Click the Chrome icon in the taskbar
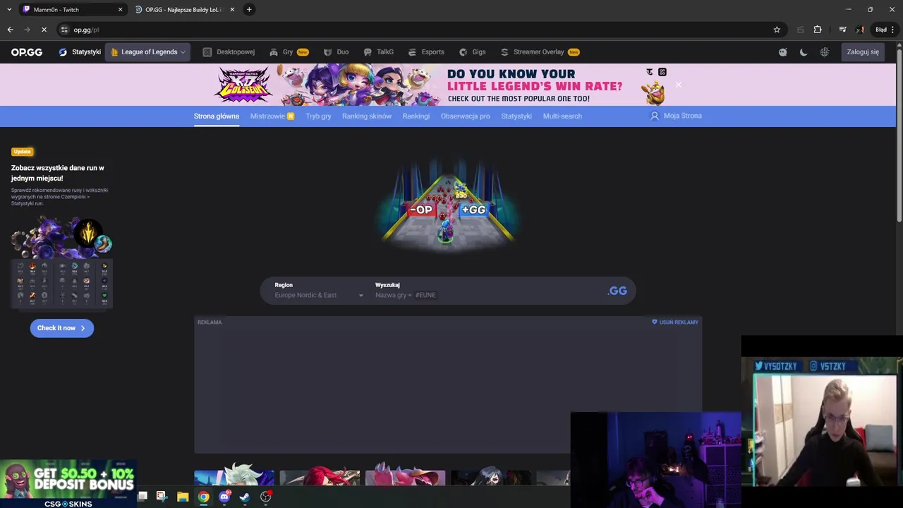Image resolution: width=903 pixels, height=508 pixels. 203,497
